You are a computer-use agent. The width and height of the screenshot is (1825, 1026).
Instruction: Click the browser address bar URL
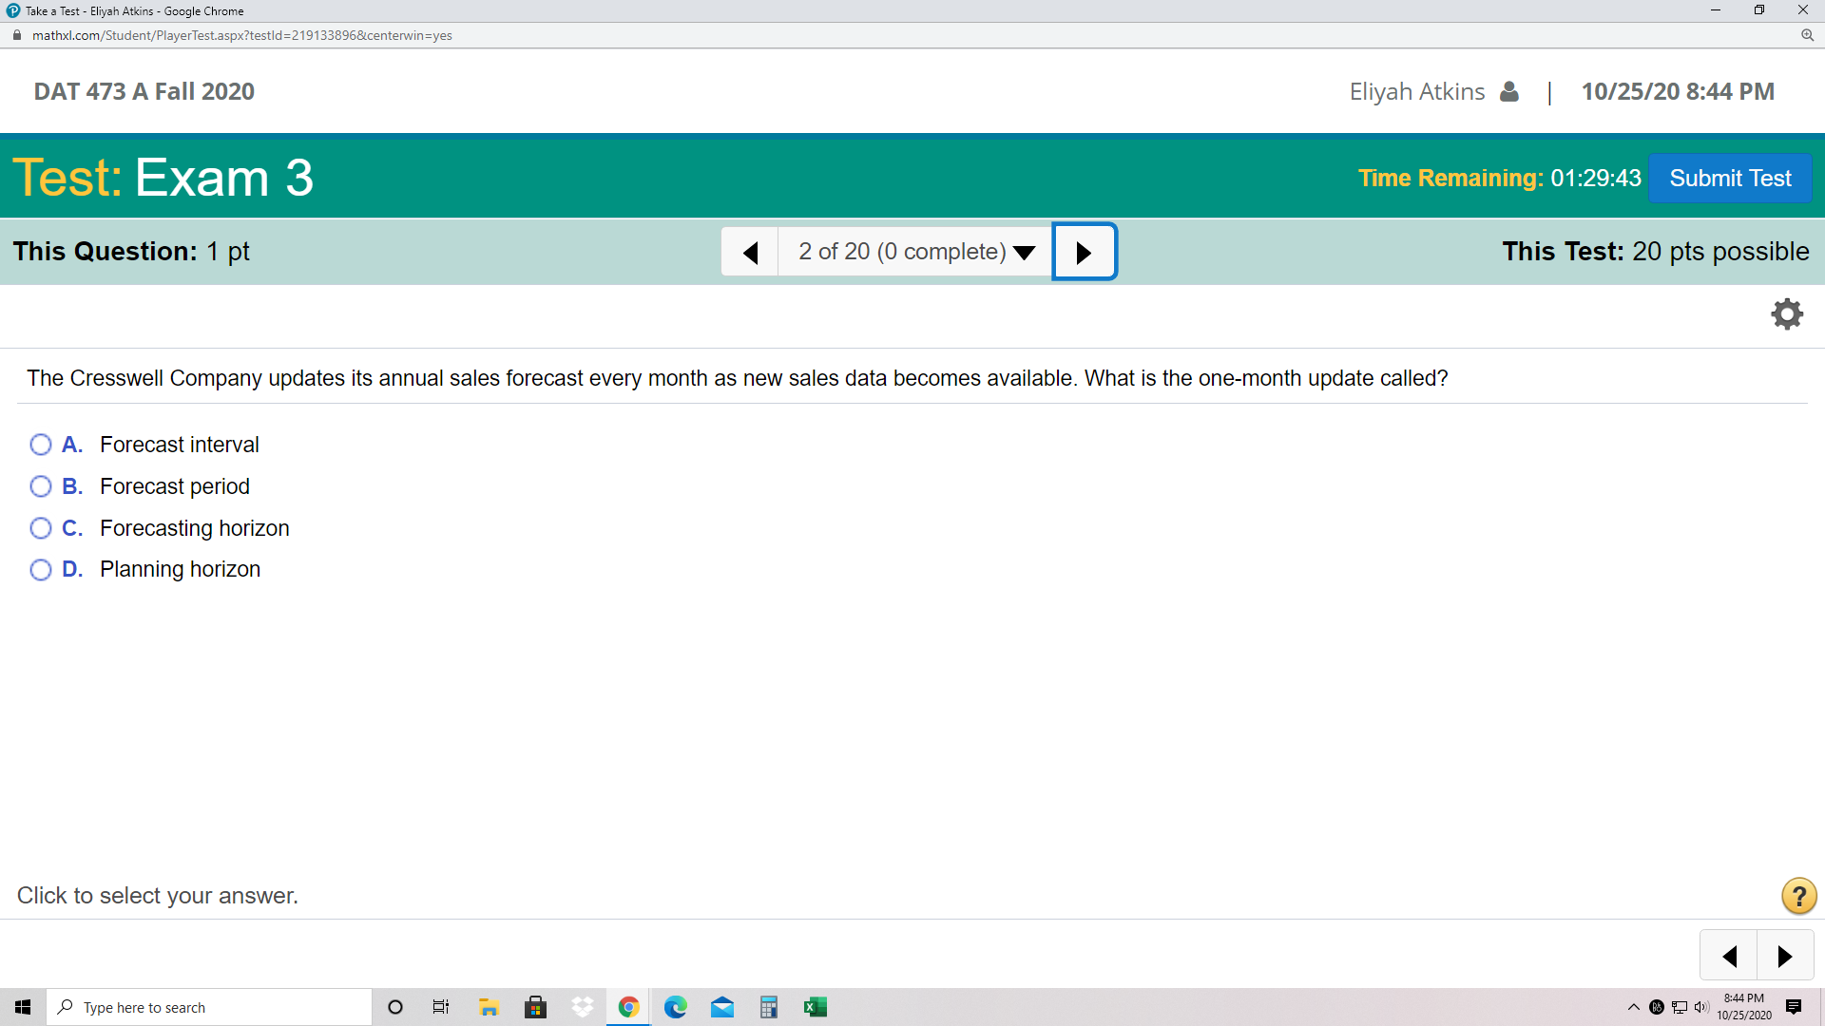pyautogui.click(x=242, y=35)
